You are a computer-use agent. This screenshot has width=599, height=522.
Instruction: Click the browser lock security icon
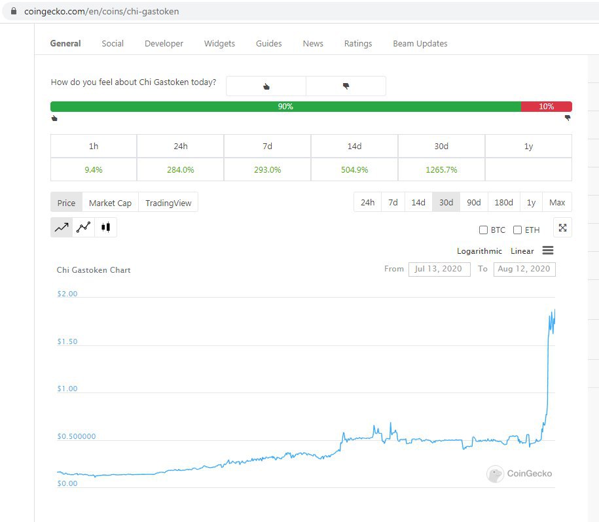tap(14, 11)
